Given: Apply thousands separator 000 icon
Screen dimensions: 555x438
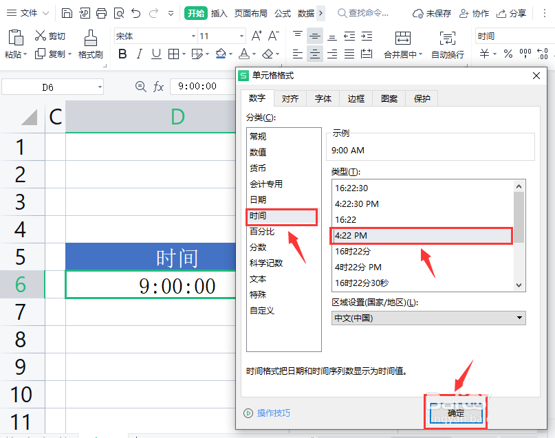Looking at the screenshot, I should click(x=525, y=54).
